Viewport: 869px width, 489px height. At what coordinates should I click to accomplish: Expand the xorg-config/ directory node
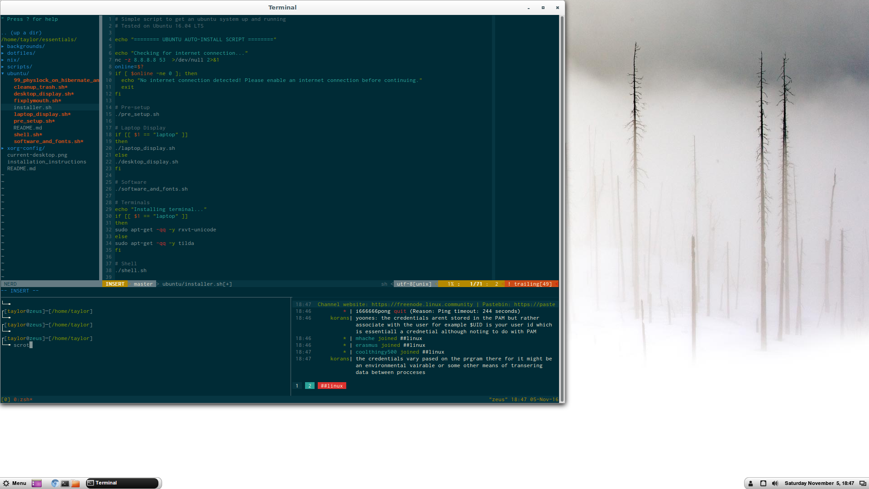click(x=26, y=148)
